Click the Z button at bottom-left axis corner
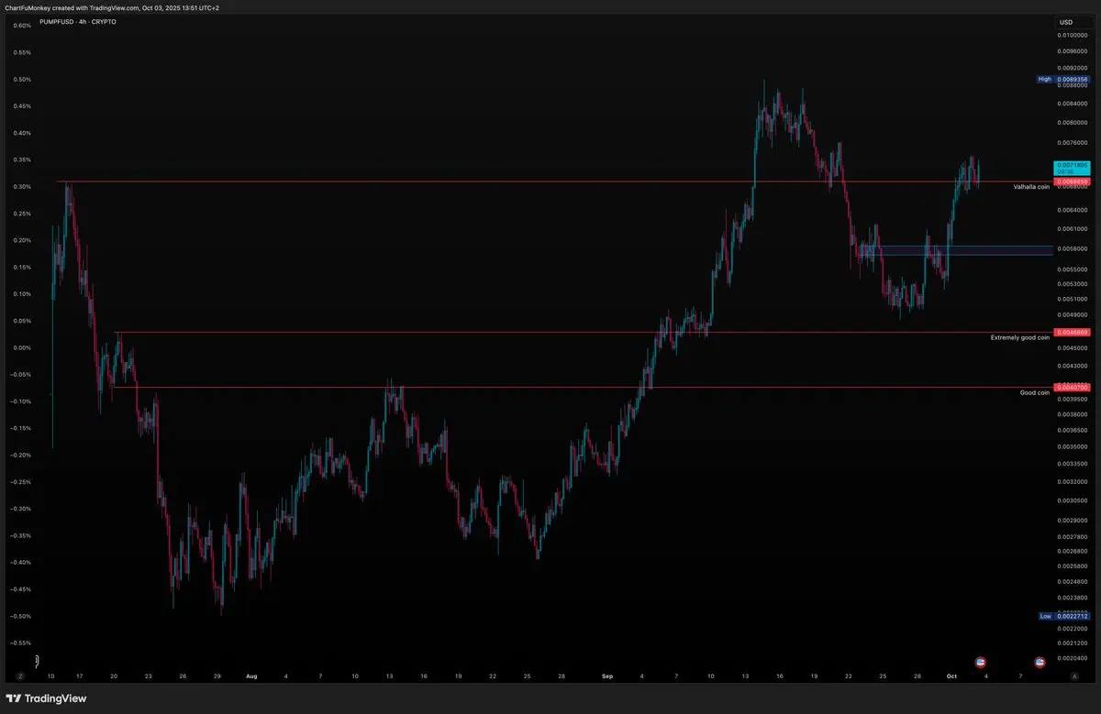1101x714 pixels. point(19,676)
